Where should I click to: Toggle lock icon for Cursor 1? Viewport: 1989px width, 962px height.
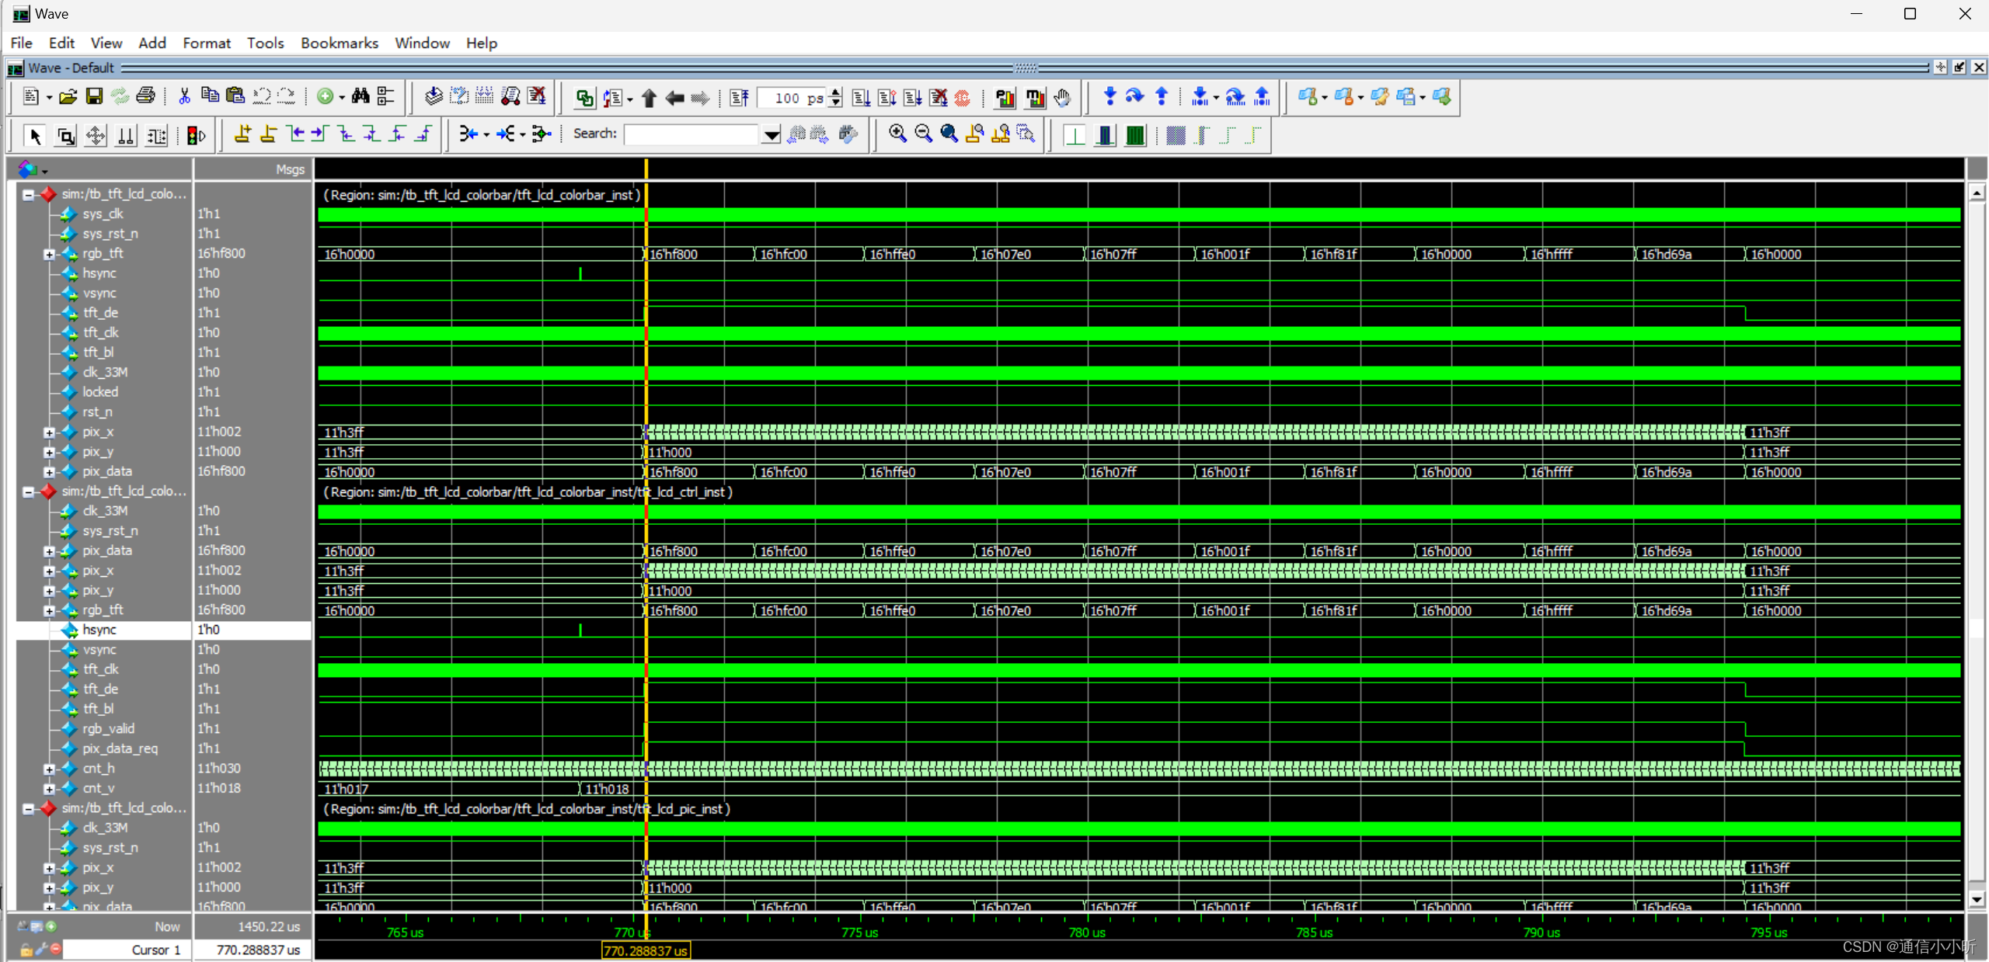(x=26, y=950)
